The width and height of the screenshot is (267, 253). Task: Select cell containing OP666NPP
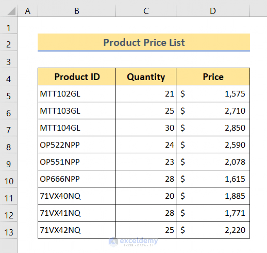coord(77,179)
